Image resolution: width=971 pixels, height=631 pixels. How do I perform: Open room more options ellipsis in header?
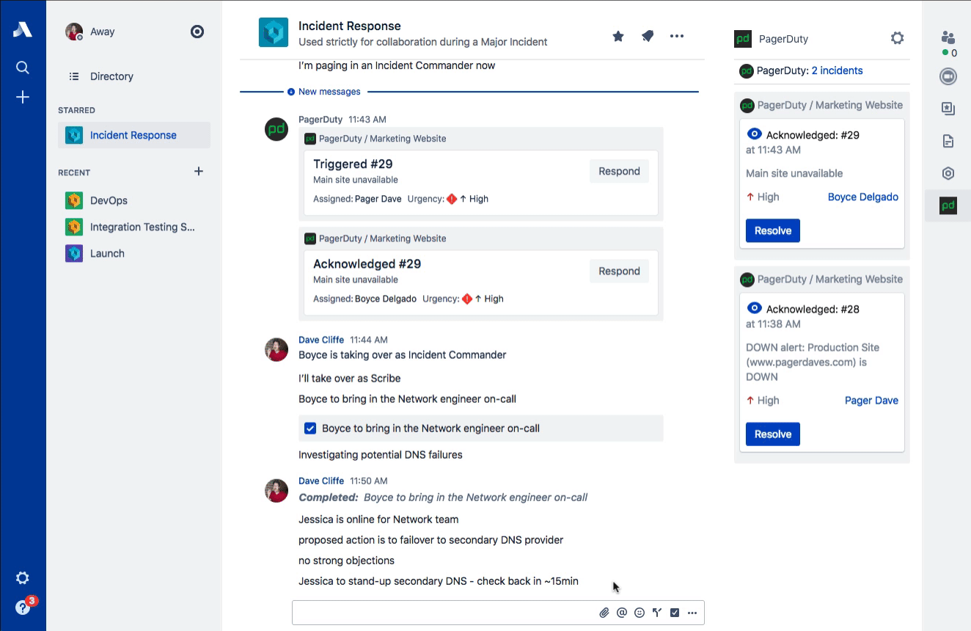pyautogui.click(x=677, y=36)
